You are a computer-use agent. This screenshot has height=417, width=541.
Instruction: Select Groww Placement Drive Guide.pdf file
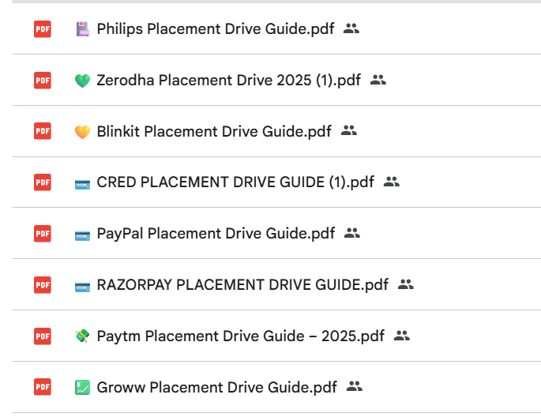pos(216,387)
